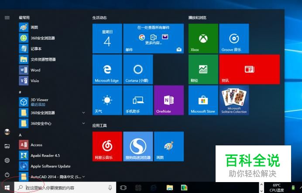
Task: Open File Explorer on the taskbar
Action: (170, 187)
